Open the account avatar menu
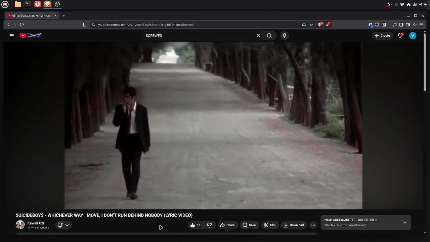430x242 pixels. point(413,36)
